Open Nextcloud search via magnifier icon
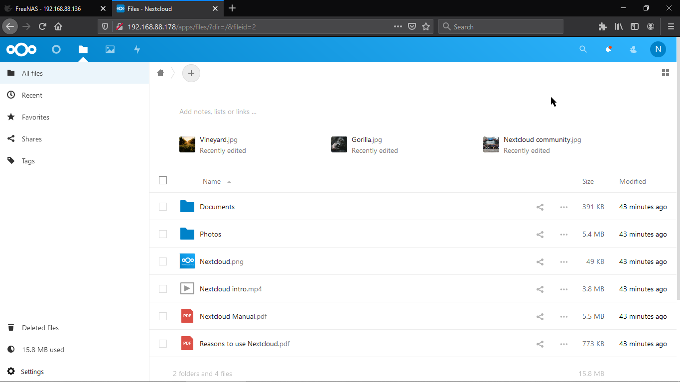This screenshot has height=382, width=680. pyautogui.click(x=583, y=49)
